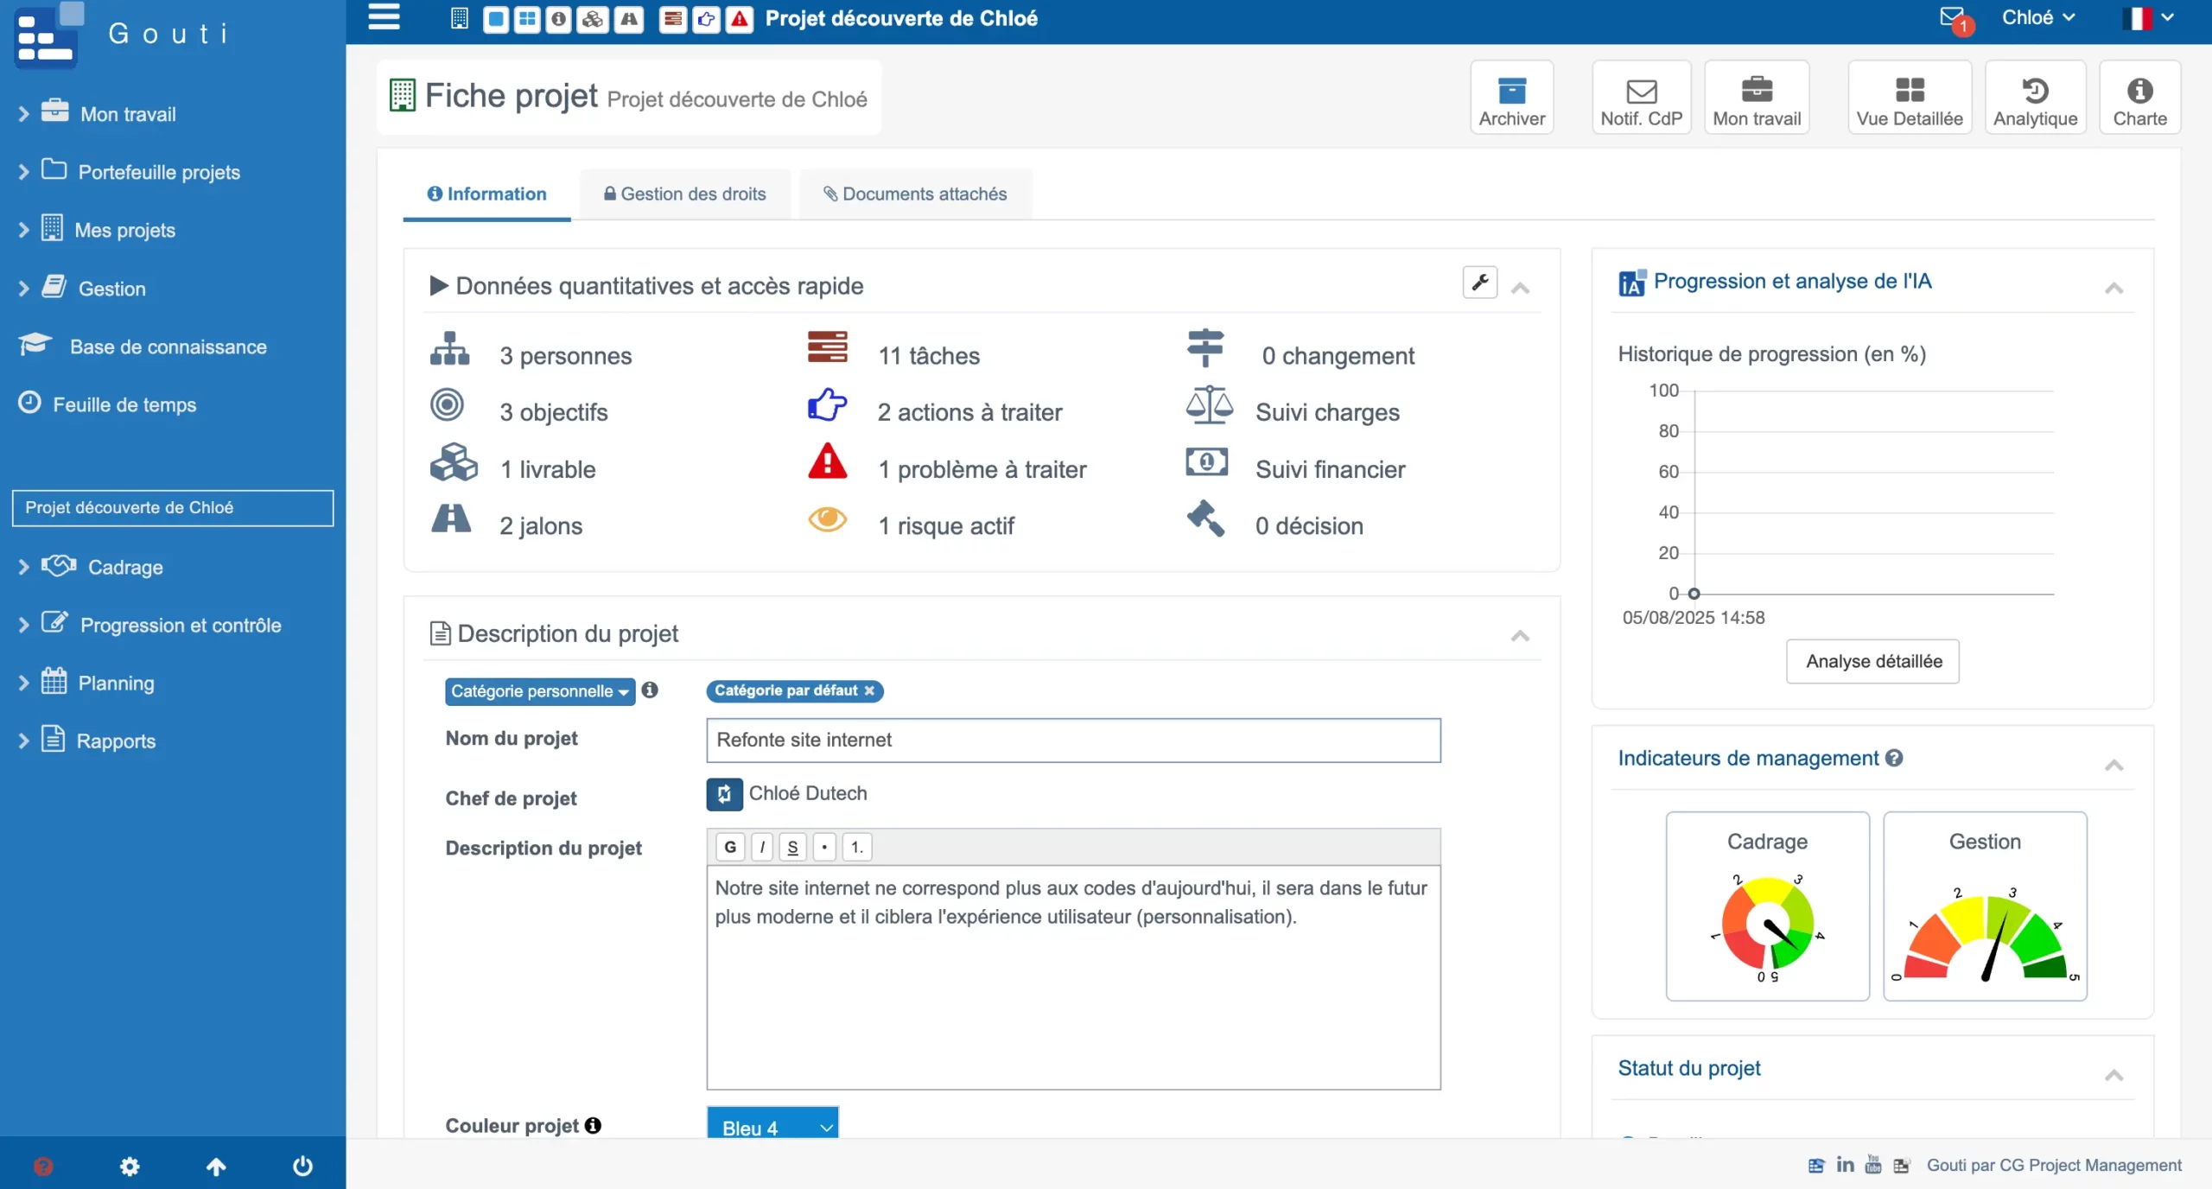Image resolution: width=2212 pixels, height=1189 pixels.
Task: Open the Documents attachés tab
Action: [915, 194]
